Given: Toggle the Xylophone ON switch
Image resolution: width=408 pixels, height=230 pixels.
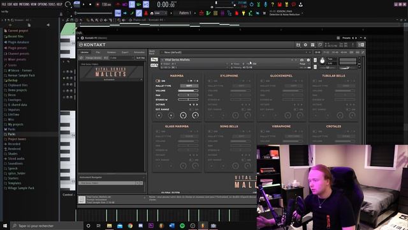Looking at the screenshot, I should pos(210,81).
